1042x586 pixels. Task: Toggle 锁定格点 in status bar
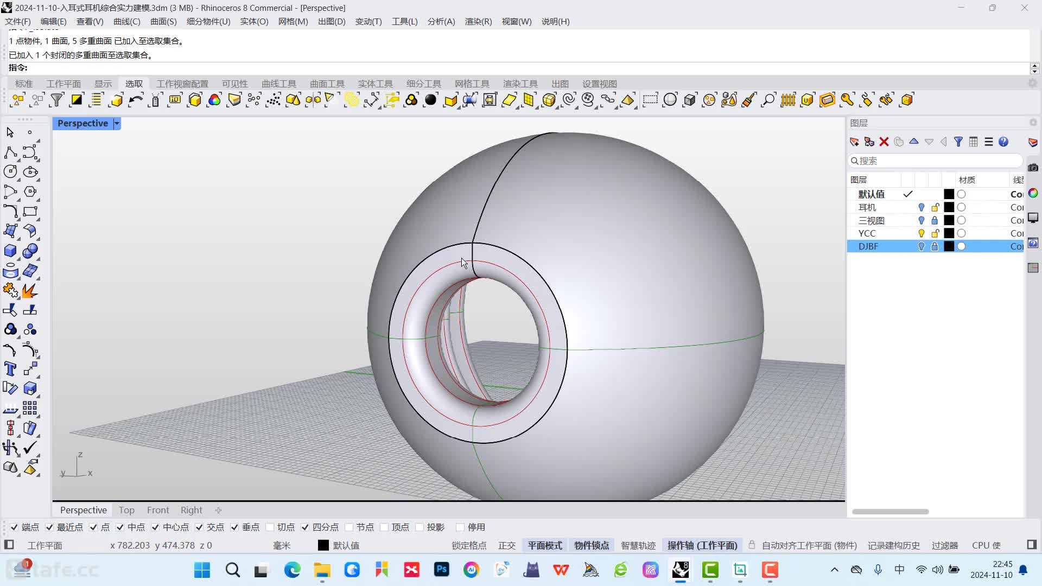point(469,545)
